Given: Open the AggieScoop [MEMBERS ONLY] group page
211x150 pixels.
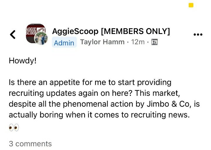Looking at the screenshot, I should point(111,31).
